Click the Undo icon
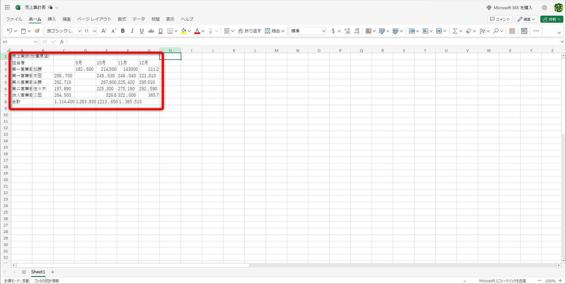 tap(9, 31)
